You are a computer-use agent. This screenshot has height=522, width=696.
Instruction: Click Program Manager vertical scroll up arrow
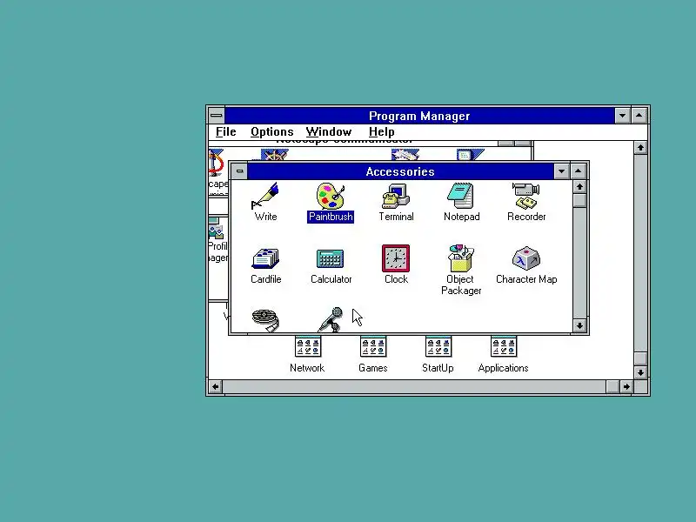point(640,147)
